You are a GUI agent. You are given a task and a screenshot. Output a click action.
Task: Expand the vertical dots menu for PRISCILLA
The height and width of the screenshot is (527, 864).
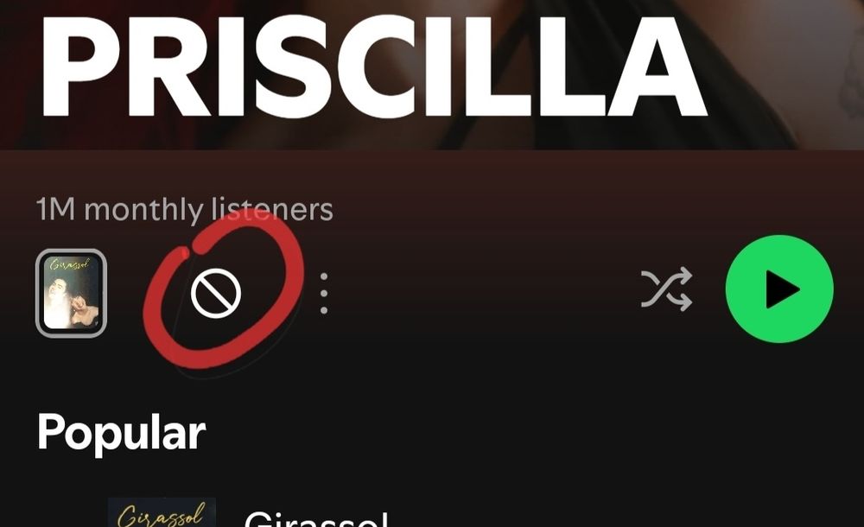tap(324, 293)
